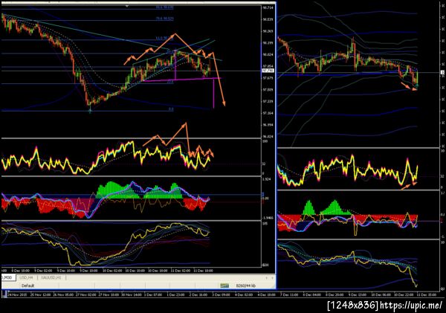Image resolution: width=446 pixels, height=313 pixels.
Task: Click the right tab-scroll arrow beside chart tabs
Action: 272,277
